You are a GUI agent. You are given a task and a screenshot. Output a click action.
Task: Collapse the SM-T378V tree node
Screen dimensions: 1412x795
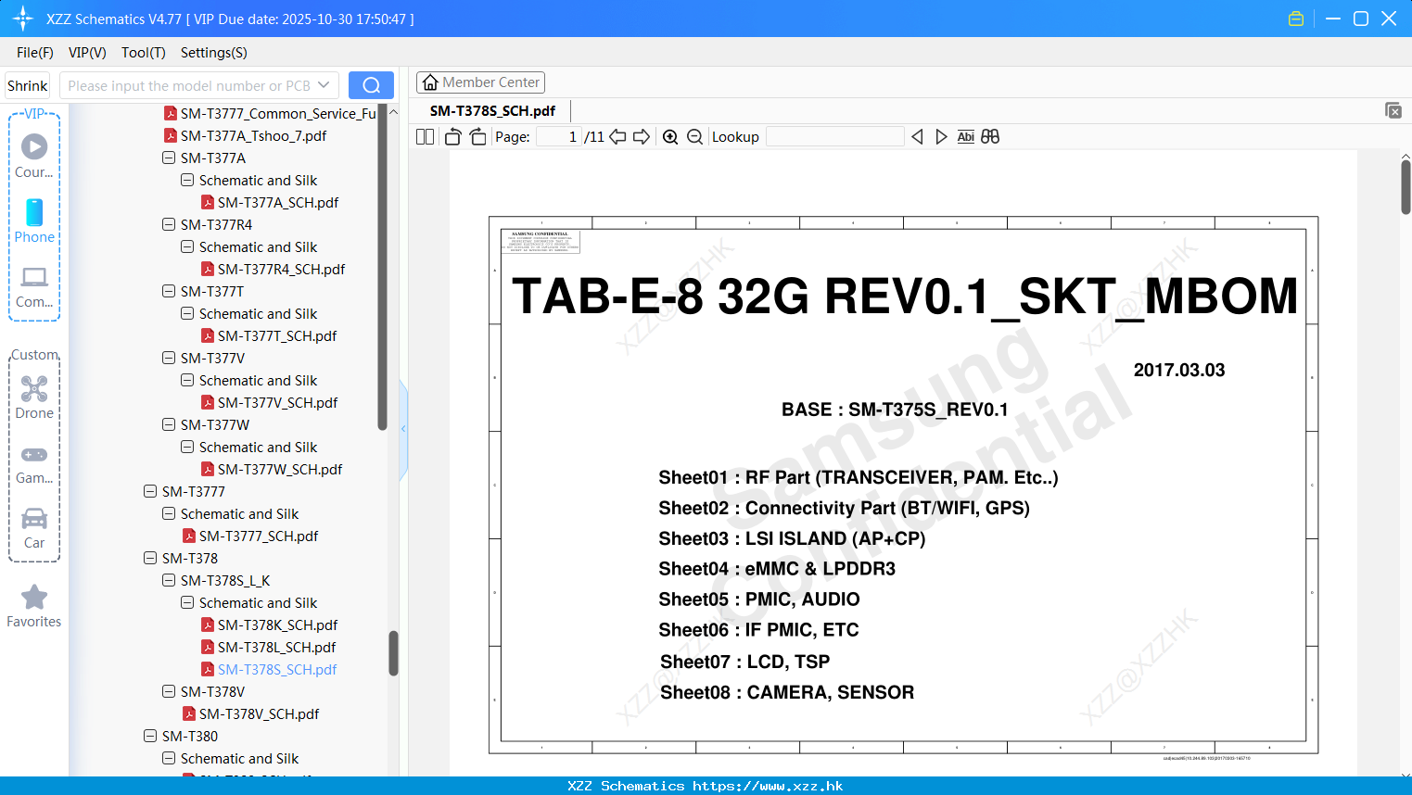coord(169,691)
